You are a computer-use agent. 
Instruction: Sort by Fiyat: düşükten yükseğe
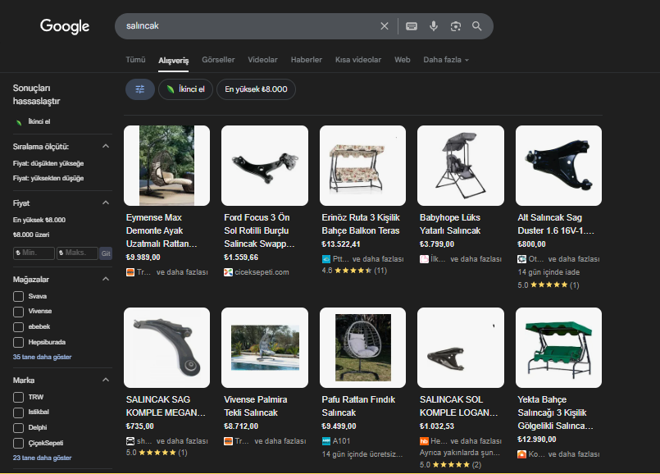click(48, 163)
